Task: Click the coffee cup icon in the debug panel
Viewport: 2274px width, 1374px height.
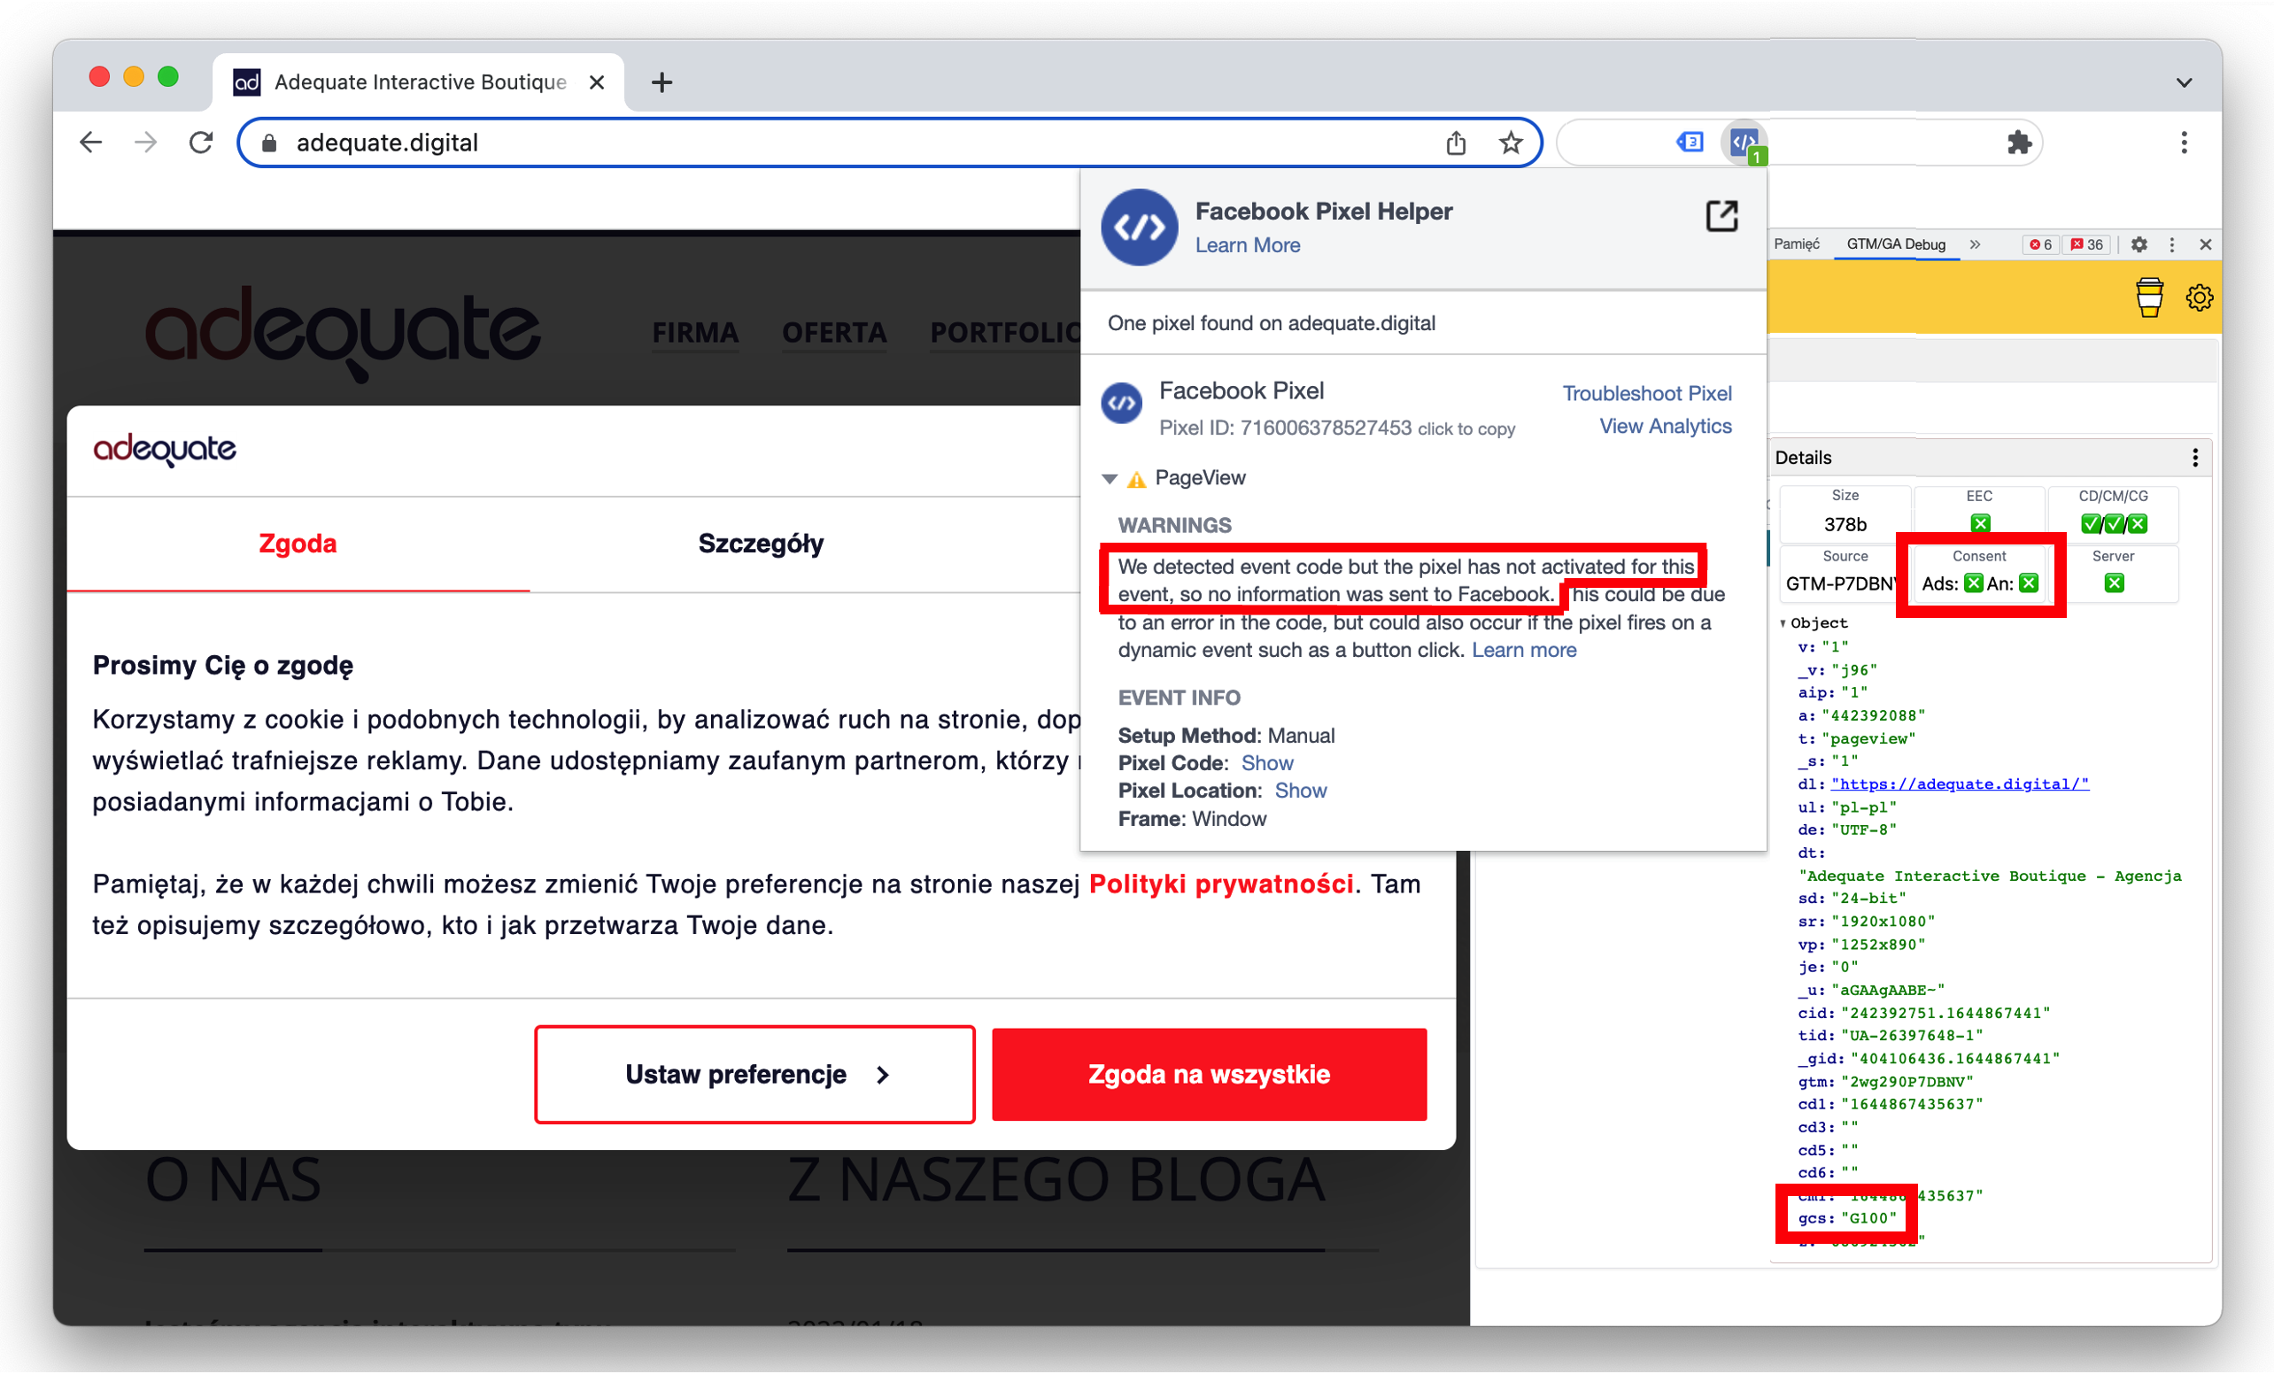Action: [x=2148, y=298]
